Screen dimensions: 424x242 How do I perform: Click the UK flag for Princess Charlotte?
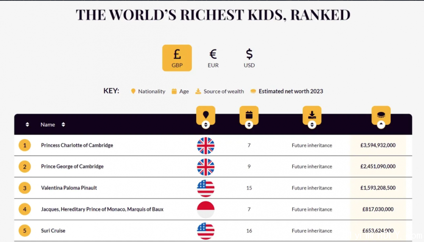(206, 146)
